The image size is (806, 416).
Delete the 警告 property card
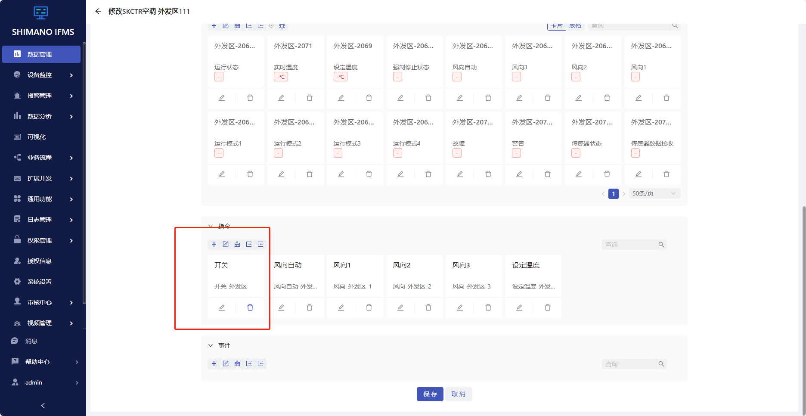(548, 174)
